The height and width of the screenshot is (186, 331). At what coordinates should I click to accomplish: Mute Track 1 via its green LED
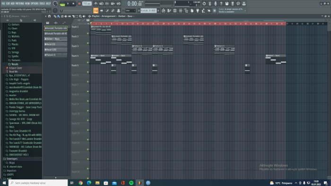(88, 34)
